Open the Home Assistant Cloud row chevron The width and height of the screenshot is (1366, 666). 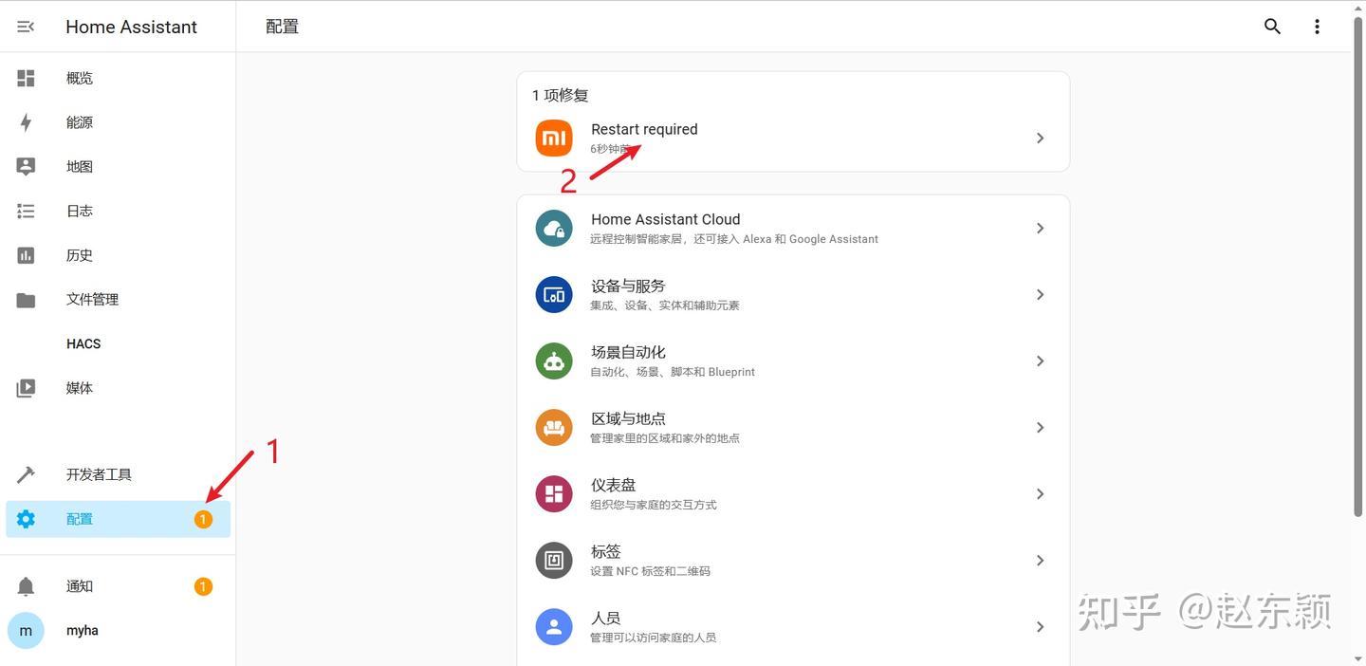pos(1040,229)
